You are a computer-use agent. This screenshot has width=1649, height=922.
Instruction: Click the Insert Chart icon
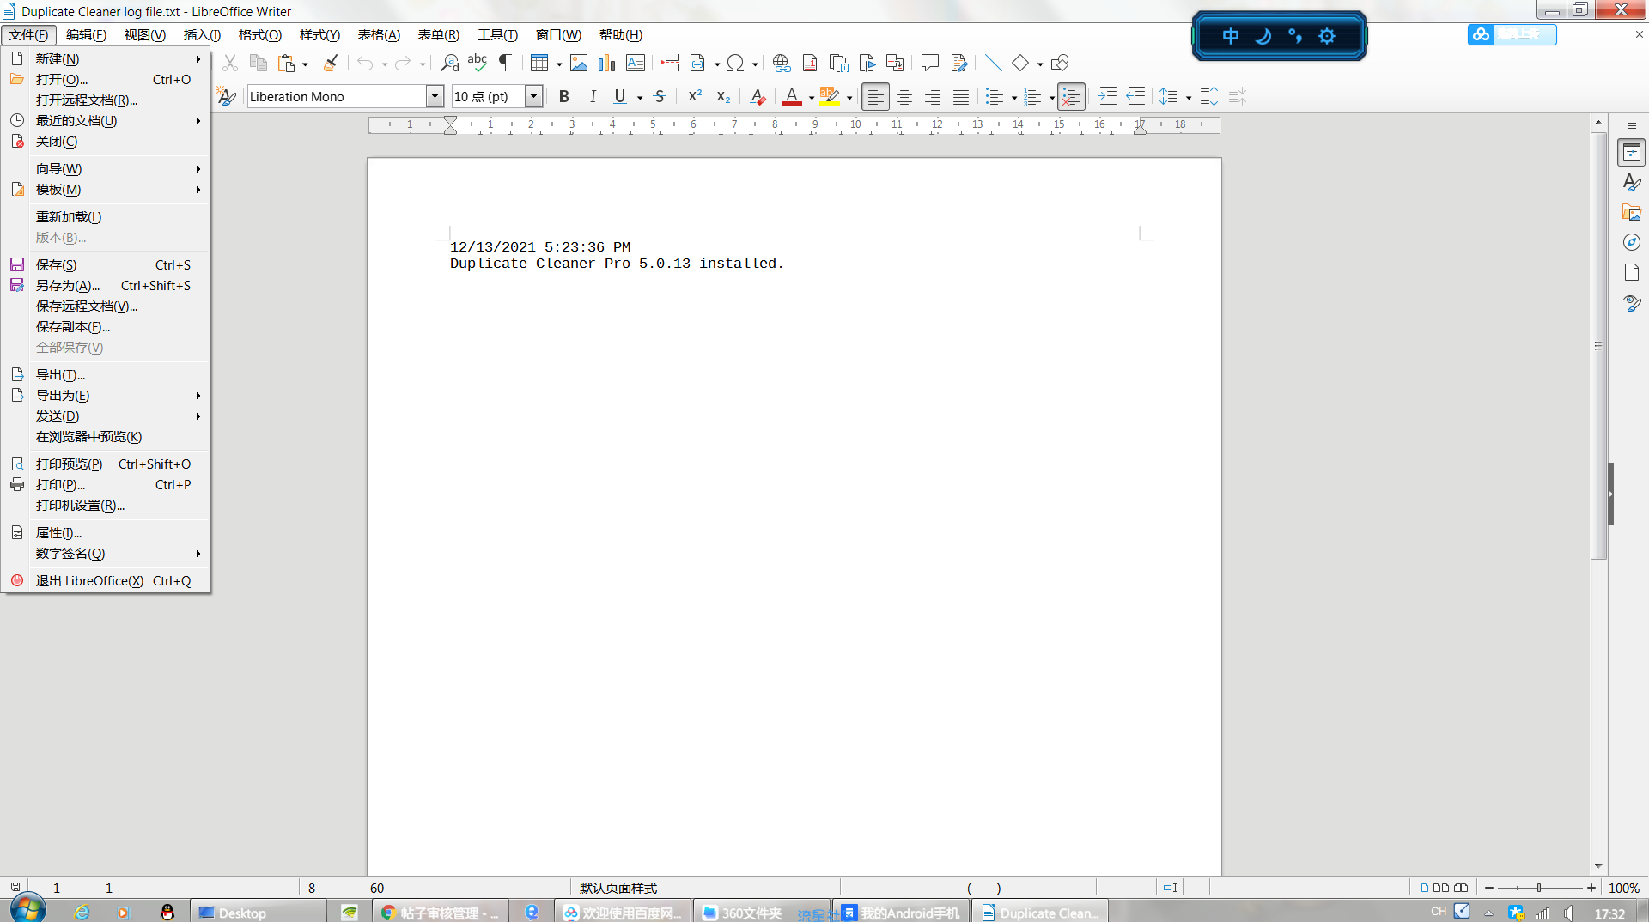(x=607, y=63)
